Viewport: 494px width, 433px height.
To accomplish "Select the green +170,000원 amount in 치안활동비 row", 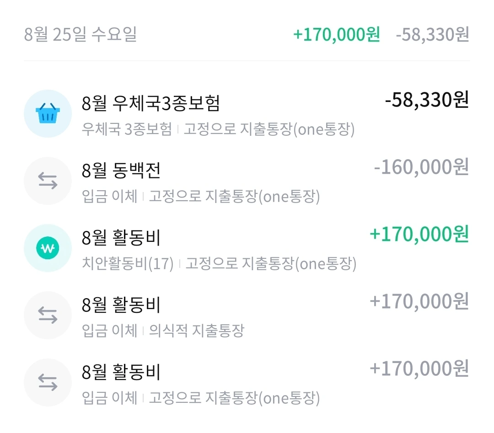I will [x=419, y=235].
